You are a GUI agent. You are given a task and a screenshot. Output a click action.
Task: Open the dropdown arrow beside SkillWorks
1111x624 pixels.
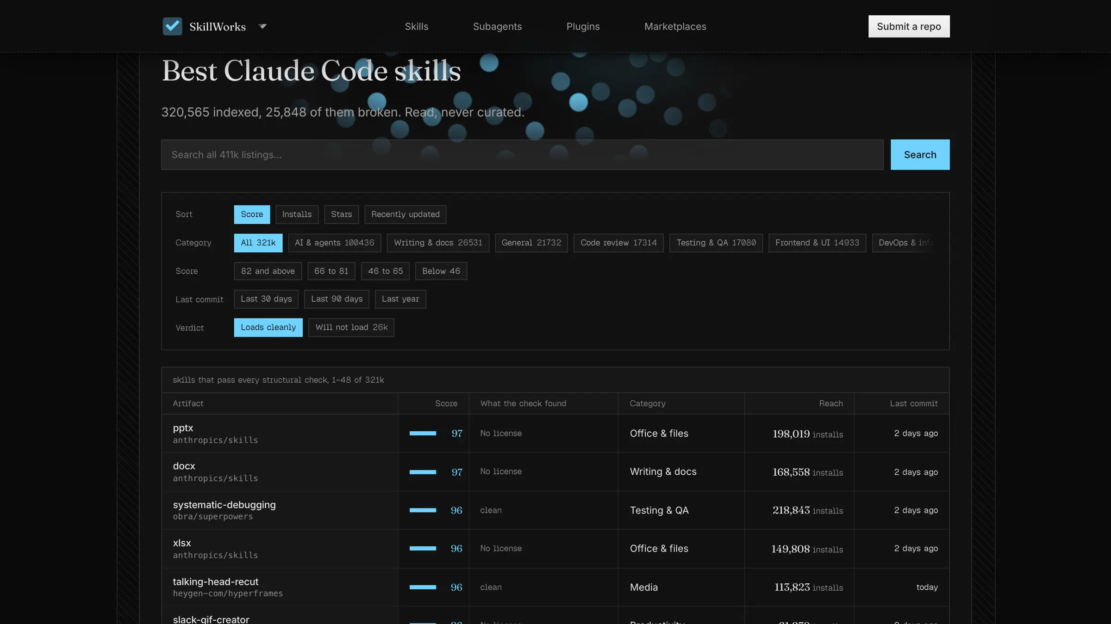coord(262,26)
